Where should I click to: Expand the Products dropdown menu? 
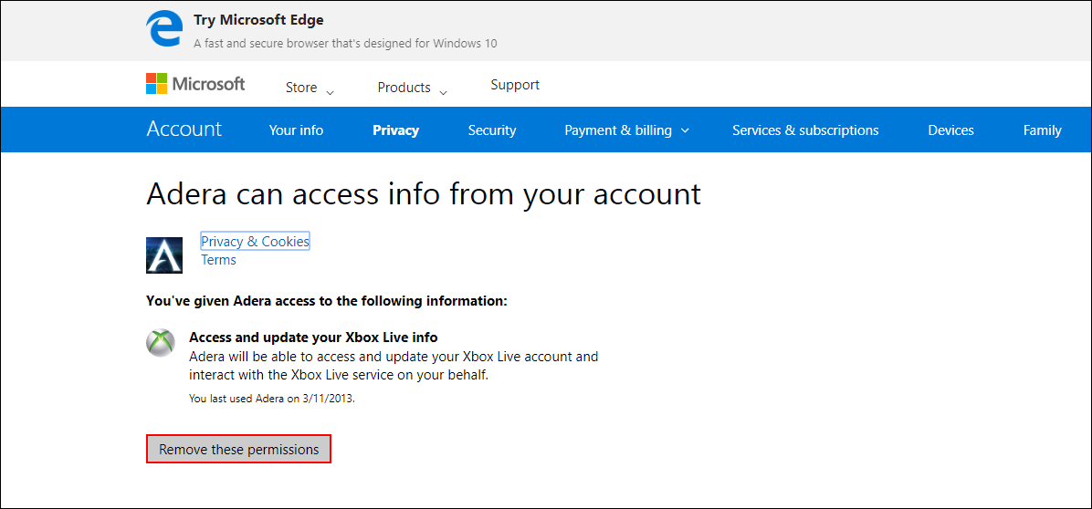(413, 88)
